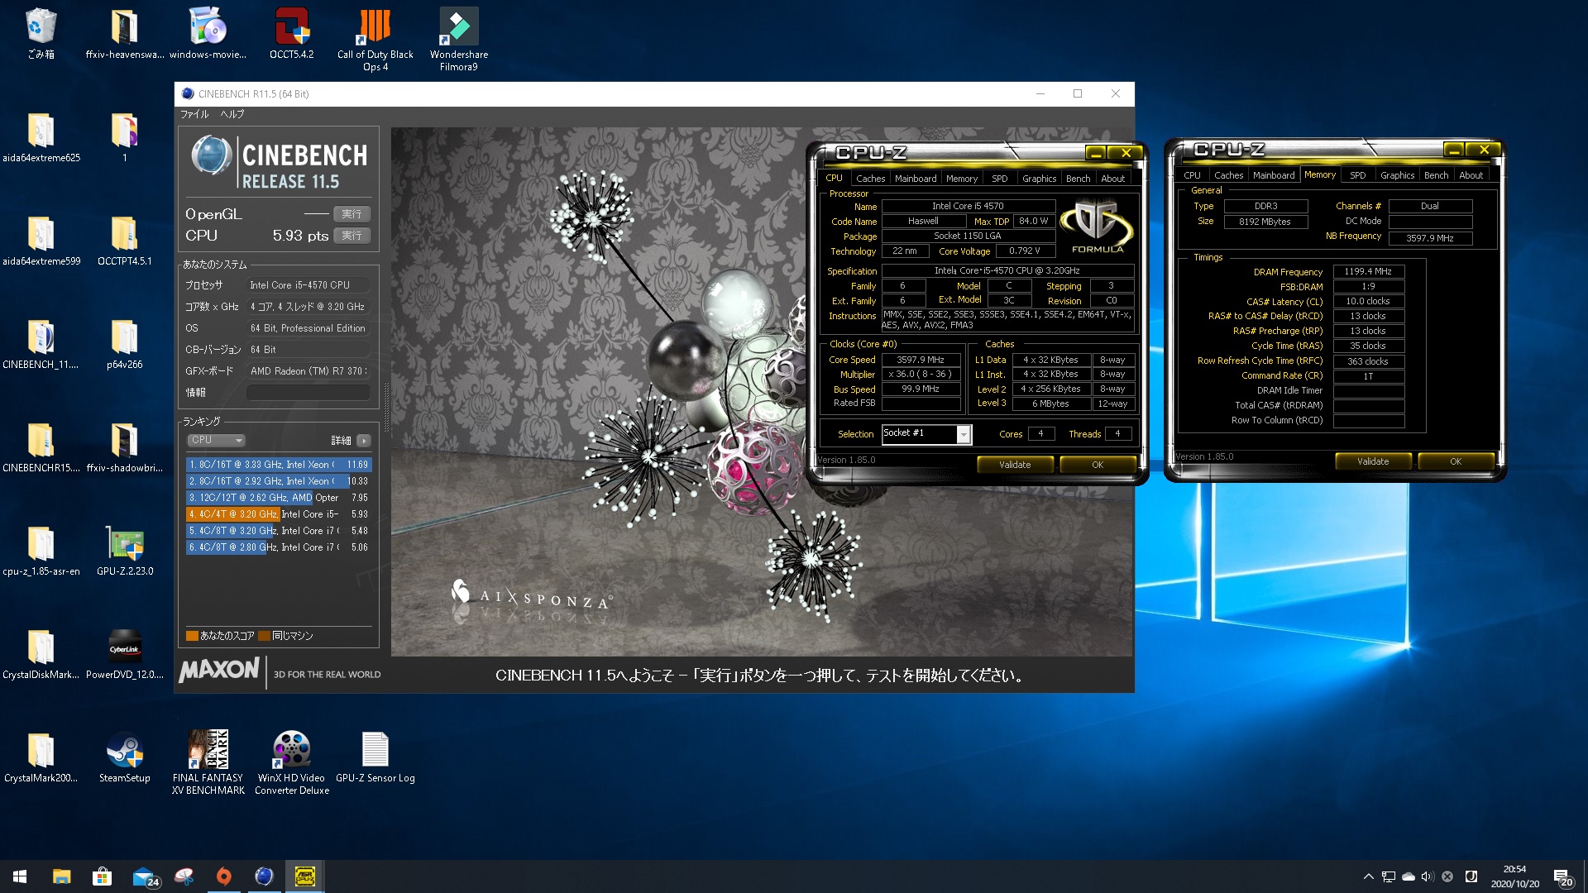
Task: Switch to SPD tab in right CPU-Z
Action: (x=1357, y=175)
